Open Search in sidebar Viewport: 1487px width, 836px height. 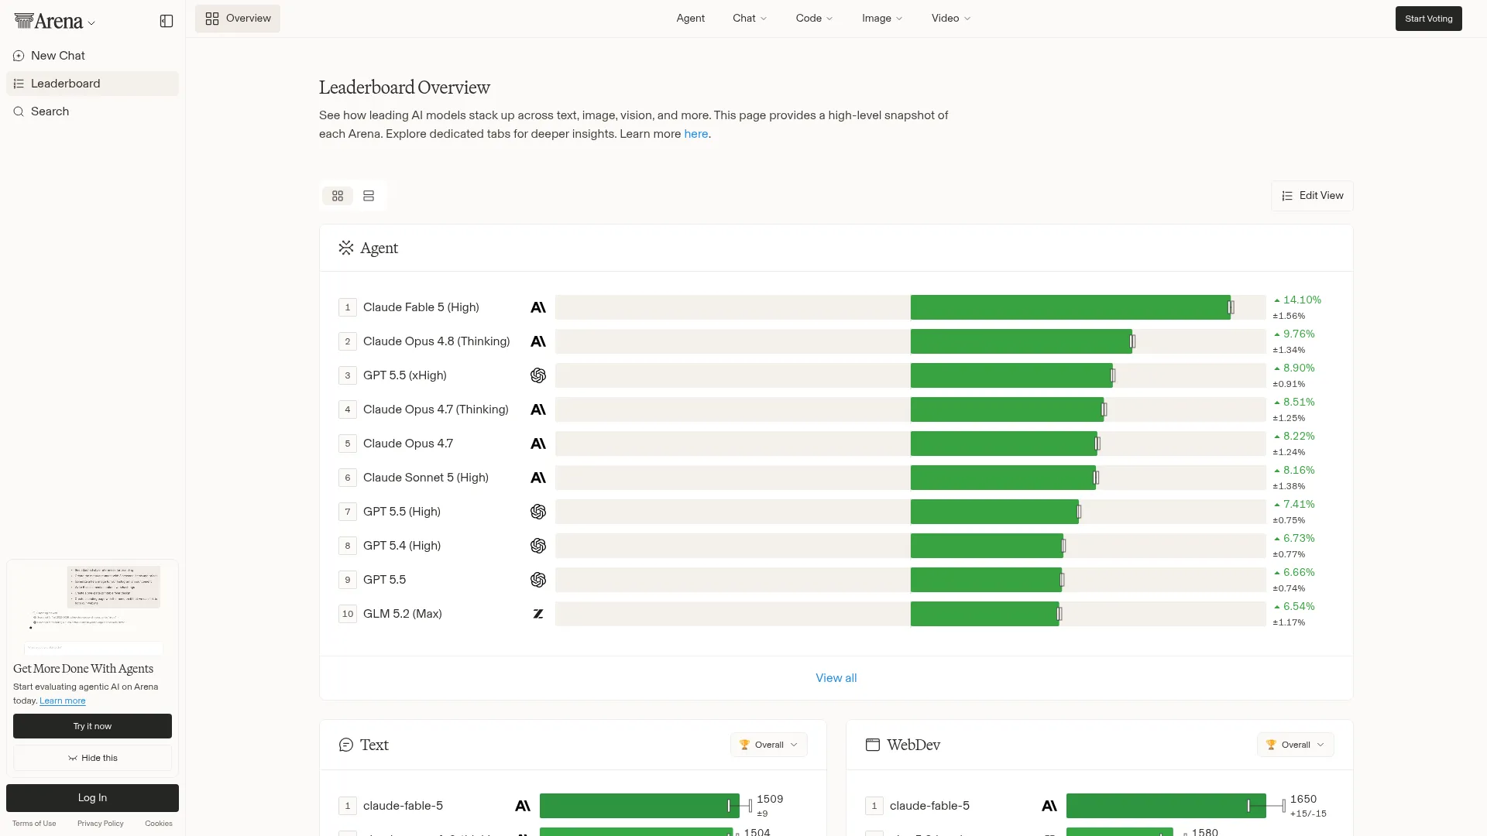[x=92, y=111]
